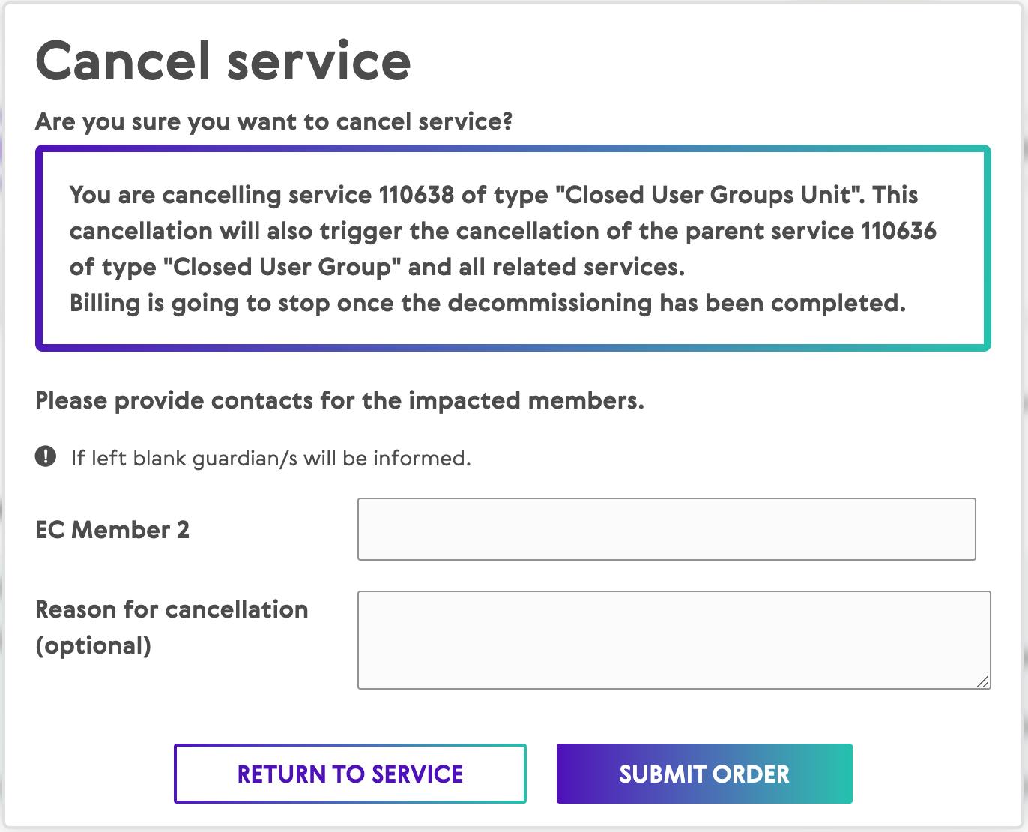
Task: Click the parent service number 110636
Action: coord(898,231)
